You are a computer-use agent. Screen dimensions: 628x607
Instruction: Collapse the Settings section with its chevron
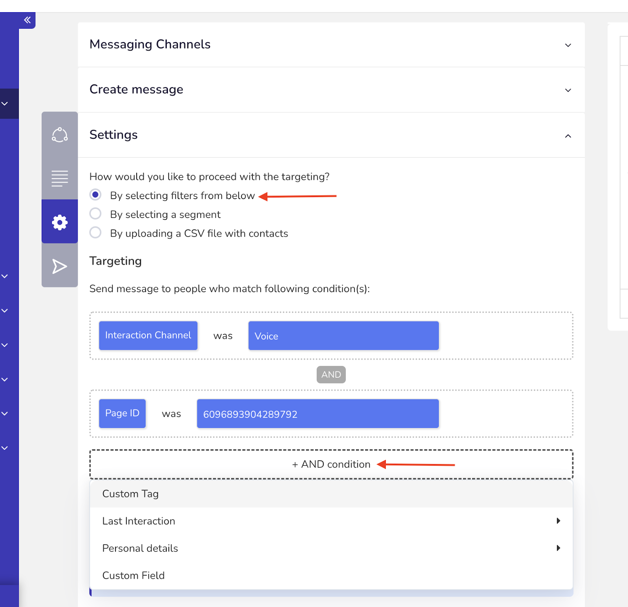click(x=568, y=136)
